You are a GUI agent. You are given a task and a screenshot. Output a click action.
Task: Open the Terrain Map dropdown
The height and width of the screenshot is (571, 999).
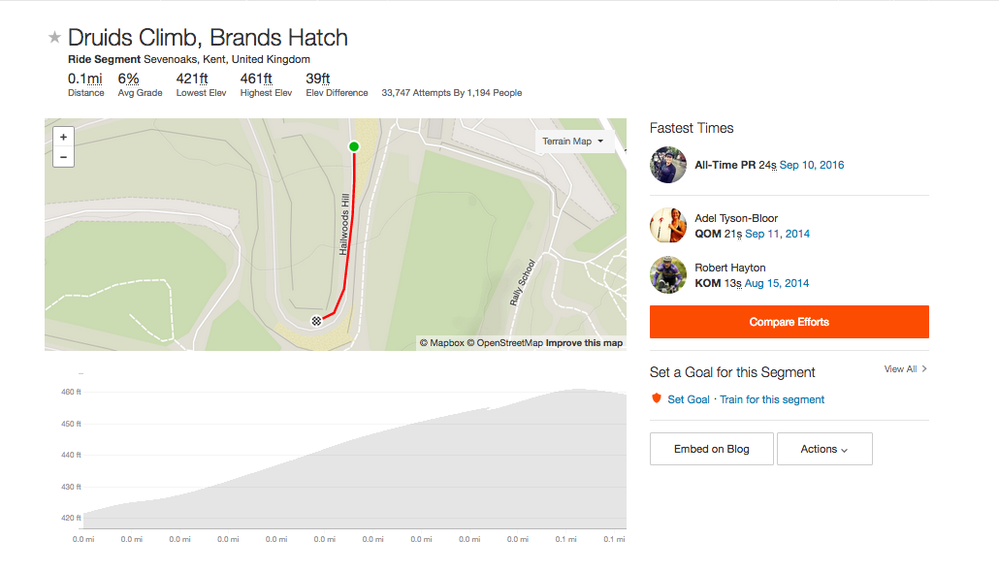point(572,142)
